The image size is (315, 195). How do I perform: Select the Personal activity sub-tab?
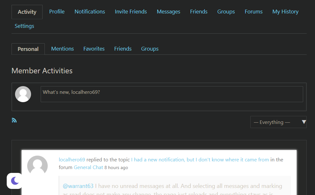coord(28,49)
